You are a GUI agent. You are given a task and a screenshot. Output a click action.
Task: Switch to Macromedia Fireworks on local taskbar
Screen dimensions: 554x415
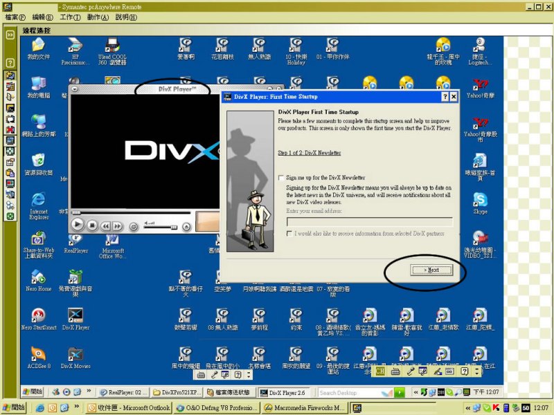(305, 408)
